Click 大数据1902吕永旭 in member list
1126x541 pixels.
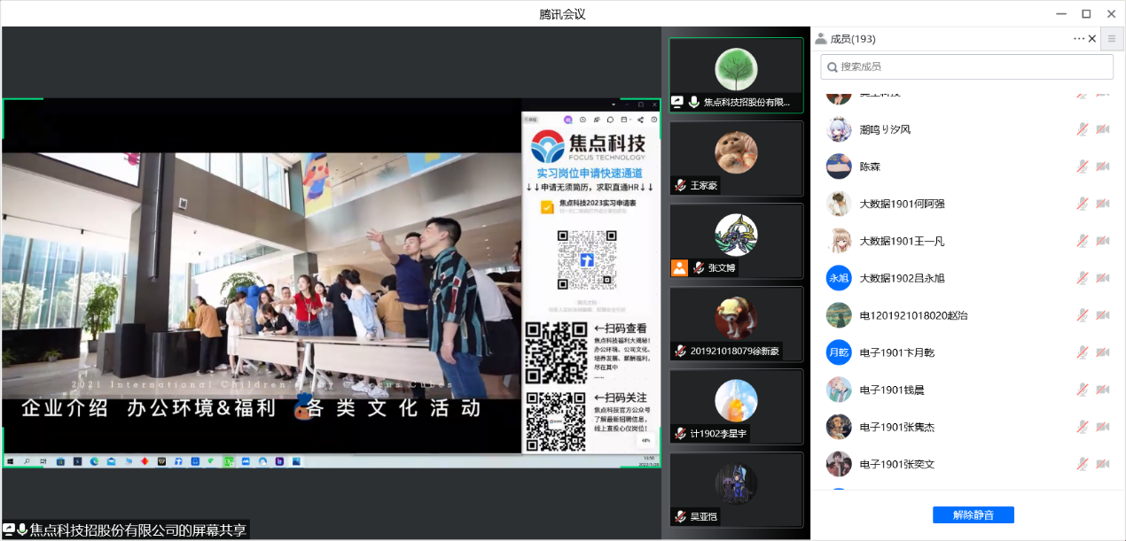[x=902, y=278]
